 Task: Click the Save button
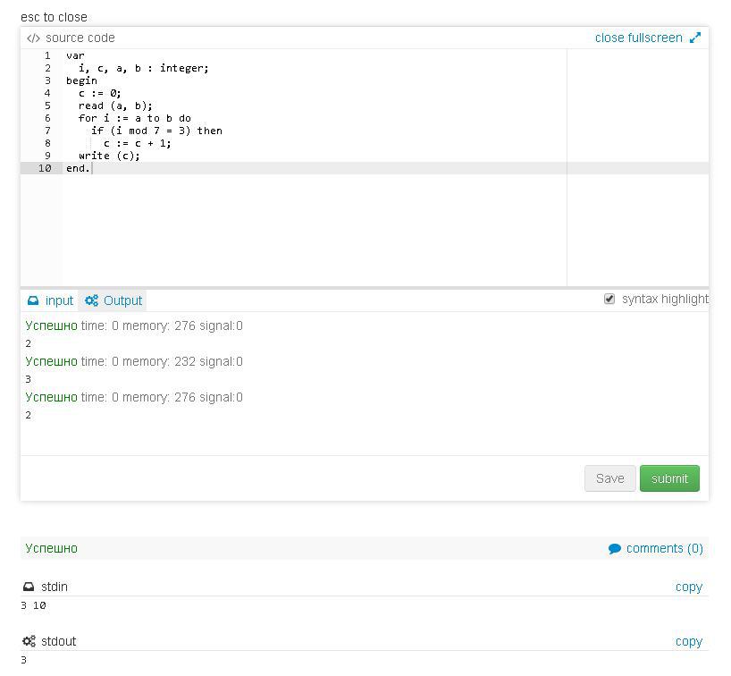coord(609,478)
